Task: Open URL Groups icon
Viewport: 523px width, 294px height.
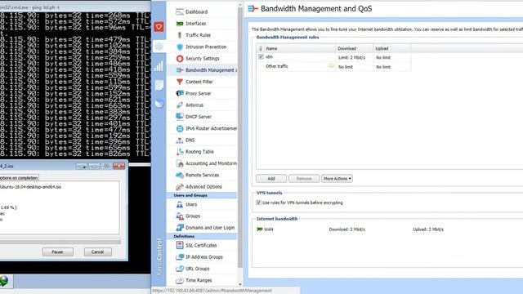Action: [x=180, y=269]
